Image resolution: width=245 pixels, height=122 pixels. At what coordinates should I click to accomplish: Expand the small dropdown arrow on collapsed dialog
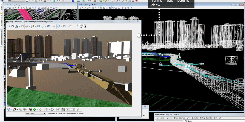[x=144, y=116]
